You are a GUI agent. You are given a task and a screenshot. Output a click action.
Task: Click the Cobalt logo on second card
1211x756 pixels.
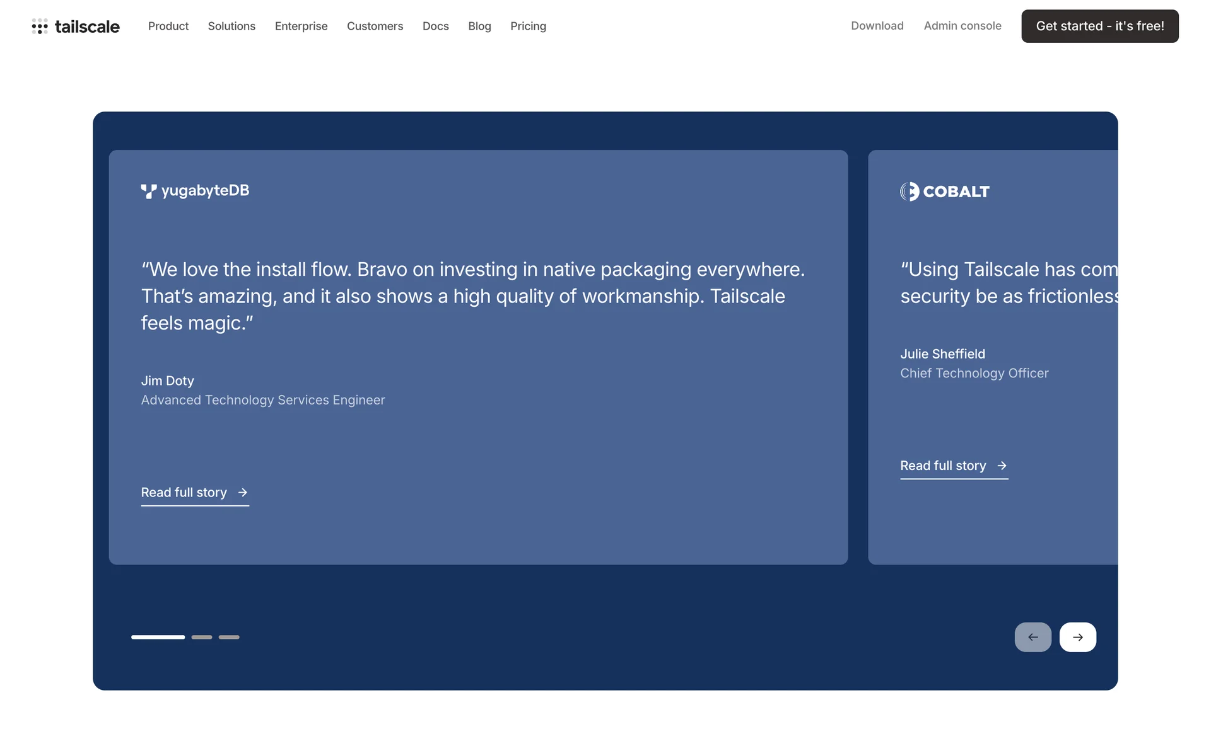click(x=944, y=192)
